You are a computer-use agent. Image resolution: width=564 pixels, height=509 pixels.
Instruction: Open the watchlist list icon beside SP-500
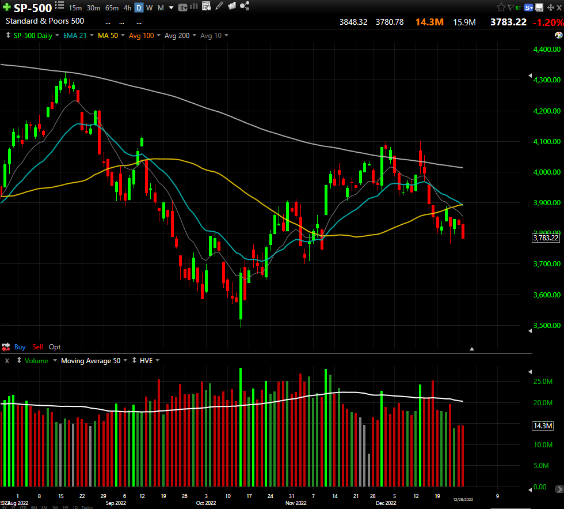click(x=60, y=5)
